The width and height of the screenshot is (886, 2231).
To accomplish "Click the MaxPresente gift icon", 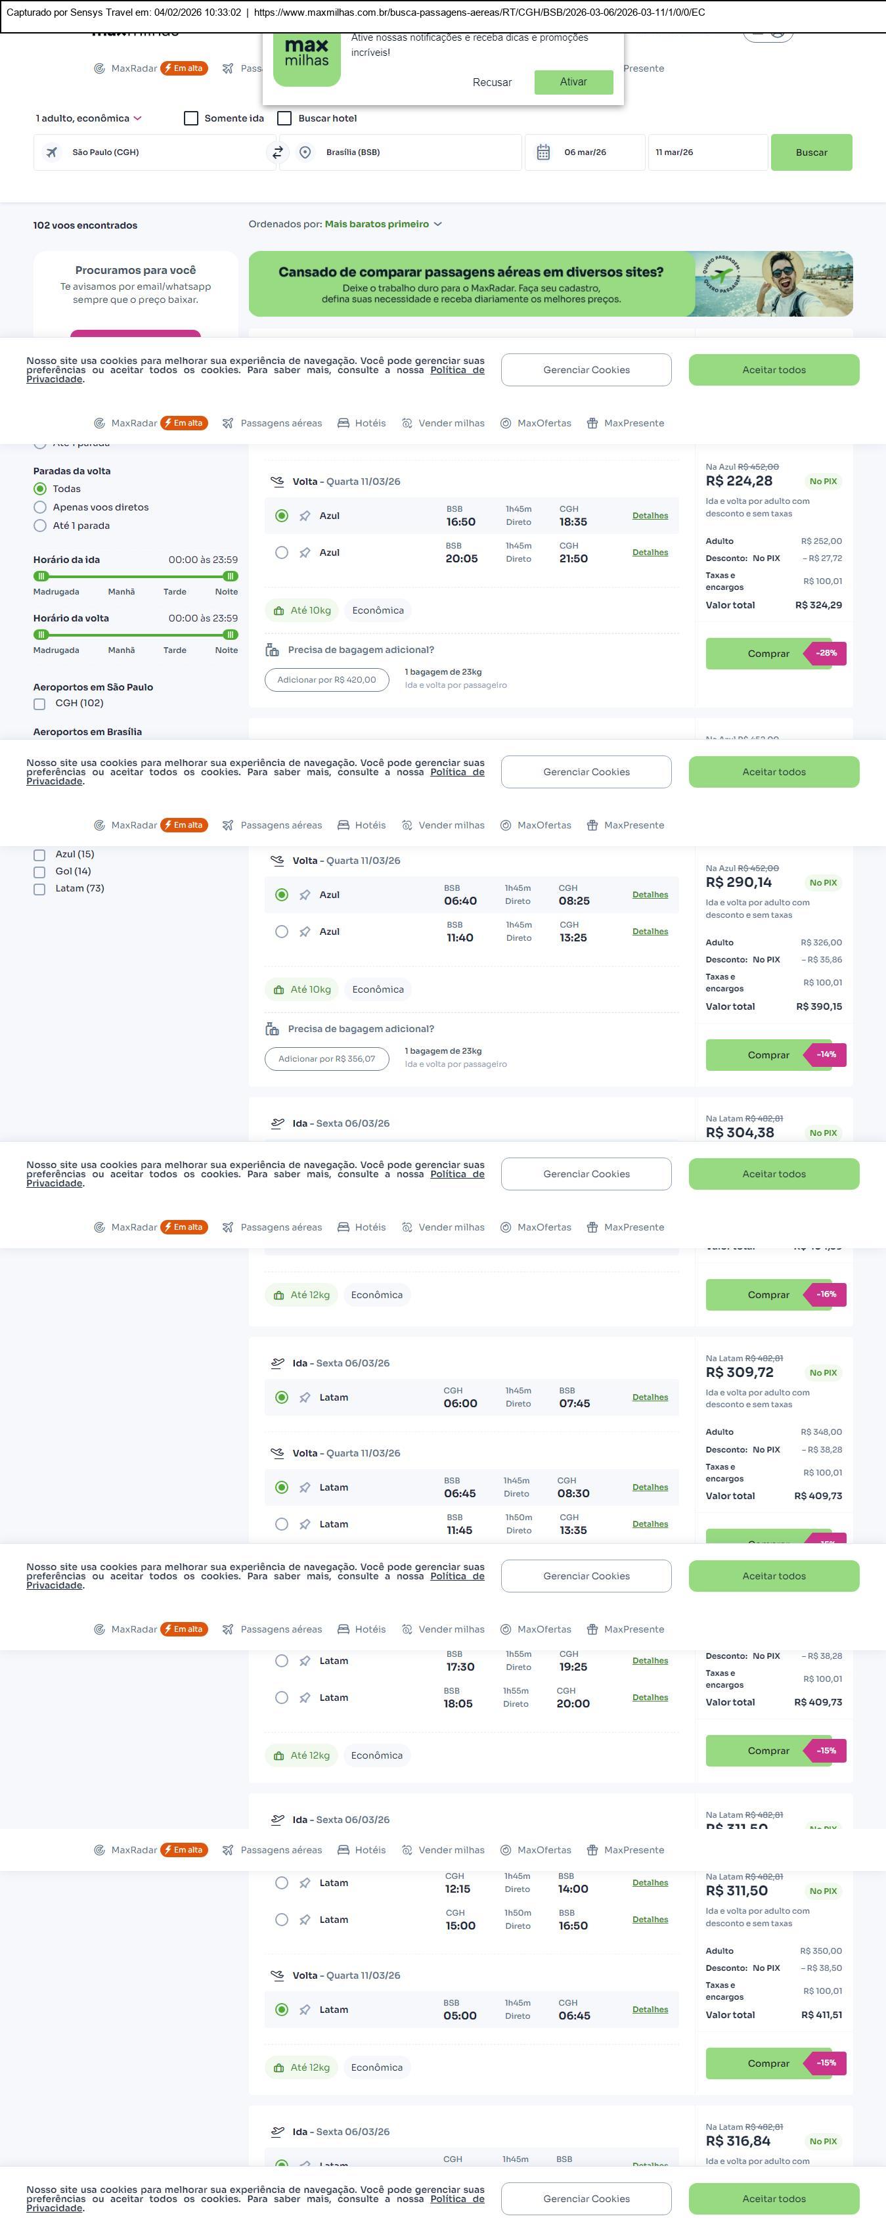I will tap(592, 424).
